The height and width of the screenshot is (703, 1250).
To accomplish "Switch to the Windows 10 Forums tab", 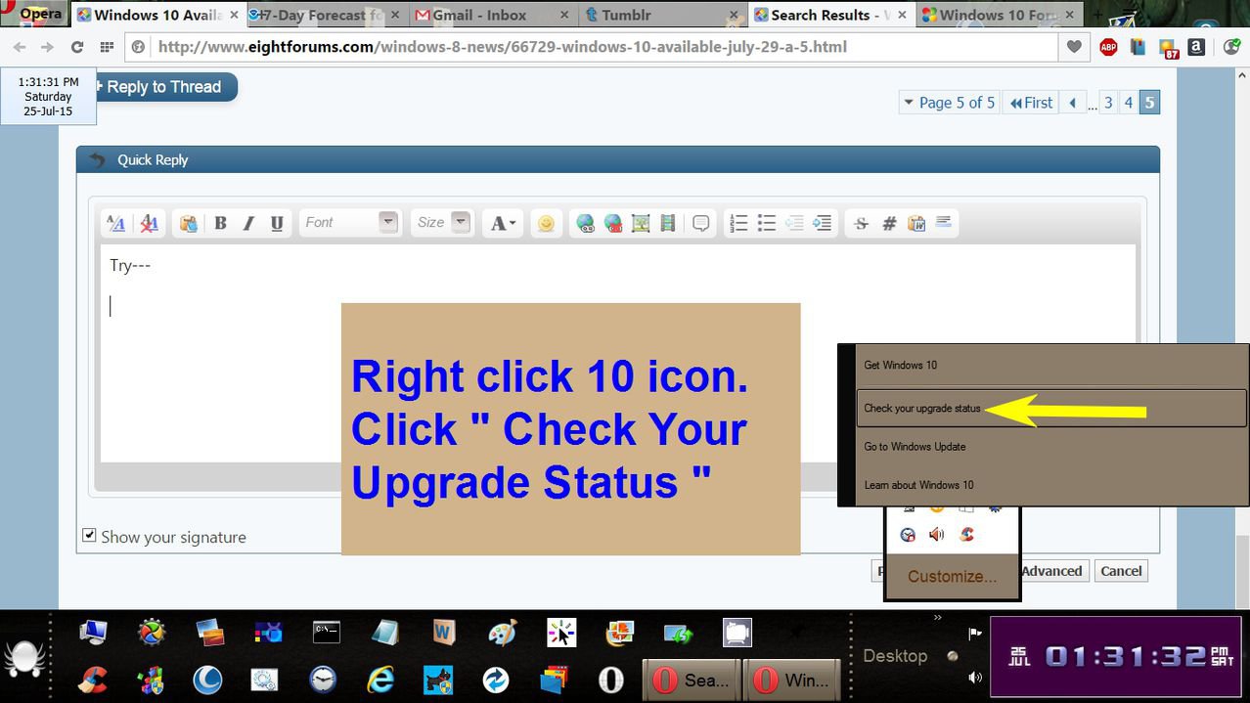I will pyautogui.click(x=998, y=15).
